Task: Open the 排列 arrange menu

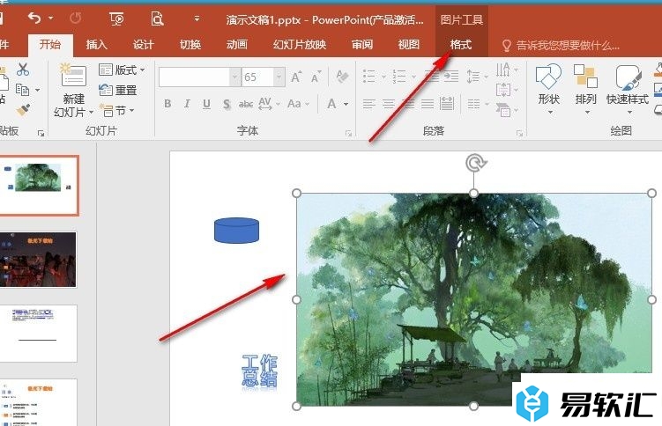Action: pos(586,90)
